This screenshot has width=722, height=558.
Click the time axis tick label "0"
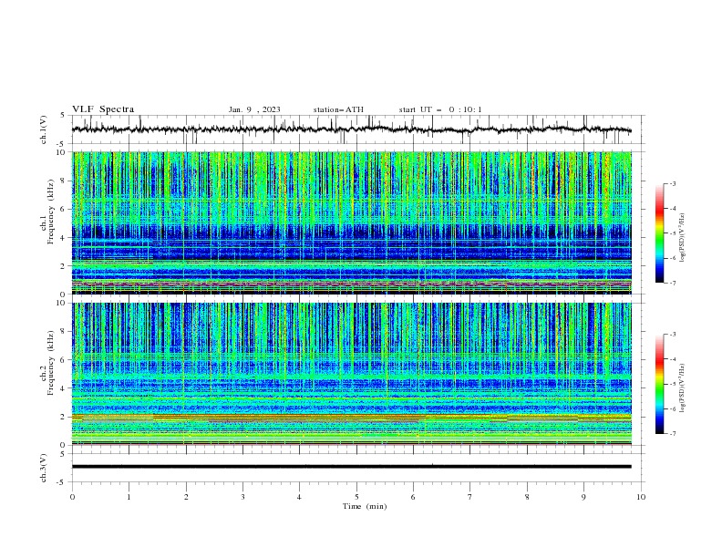click(72, 497)
